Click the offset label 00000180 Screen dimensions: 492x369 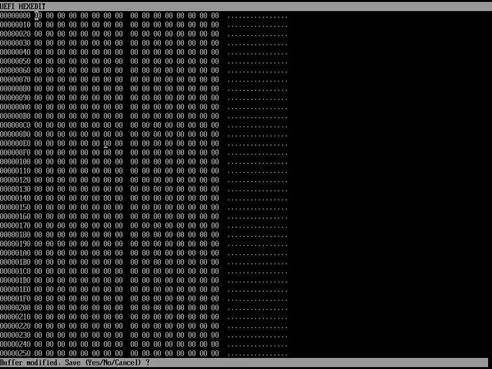coord(15,234)
